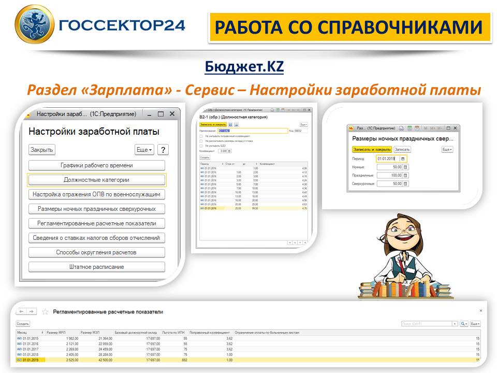Open Регламентированные расчетные показатели button
The height and width of the screenshot is (373, 497).
(x=97, y=223)
